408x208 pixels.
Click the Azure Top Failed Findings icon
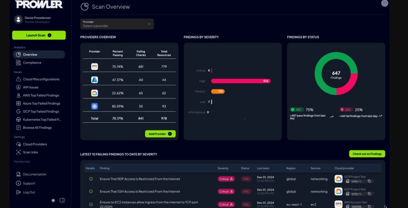pos(18,104)
